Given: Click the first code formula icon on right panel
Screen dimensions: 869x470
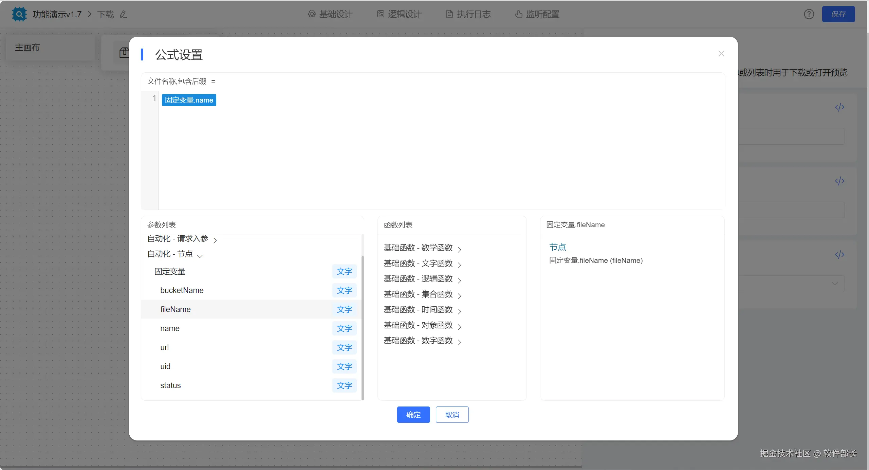Looking at the screenshot, I should (x=839, y=107).
